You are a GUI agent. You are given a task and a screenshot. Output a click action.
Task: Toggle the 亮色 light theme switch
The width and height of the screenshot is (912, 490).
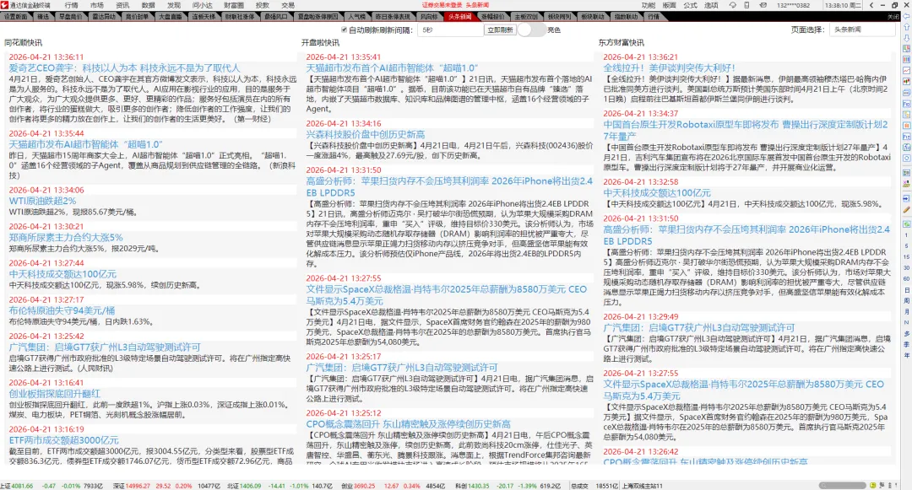coord(532,30)
